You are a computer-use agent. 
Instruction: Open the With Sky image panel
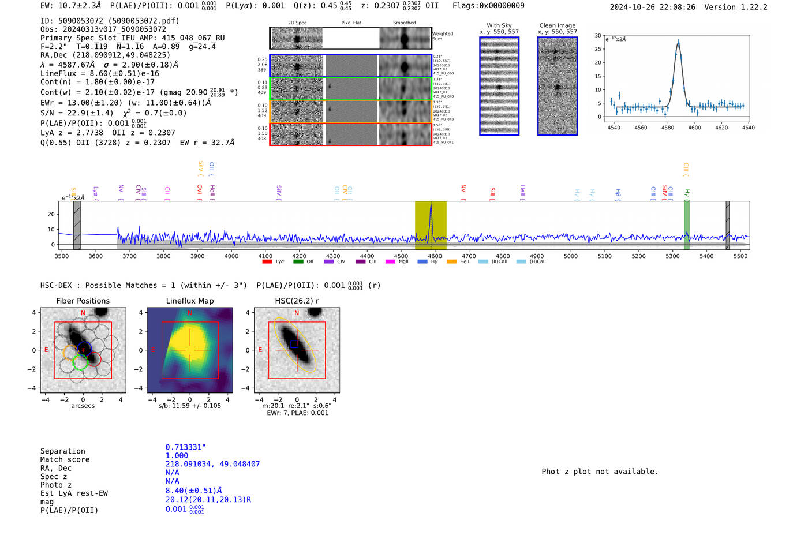(499, 86)
